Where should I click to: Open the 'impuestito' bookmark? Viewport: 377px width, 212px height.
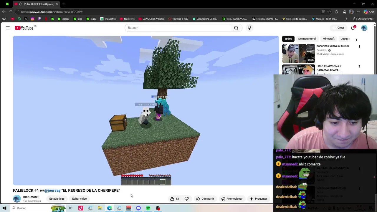(x=108, y=19)
